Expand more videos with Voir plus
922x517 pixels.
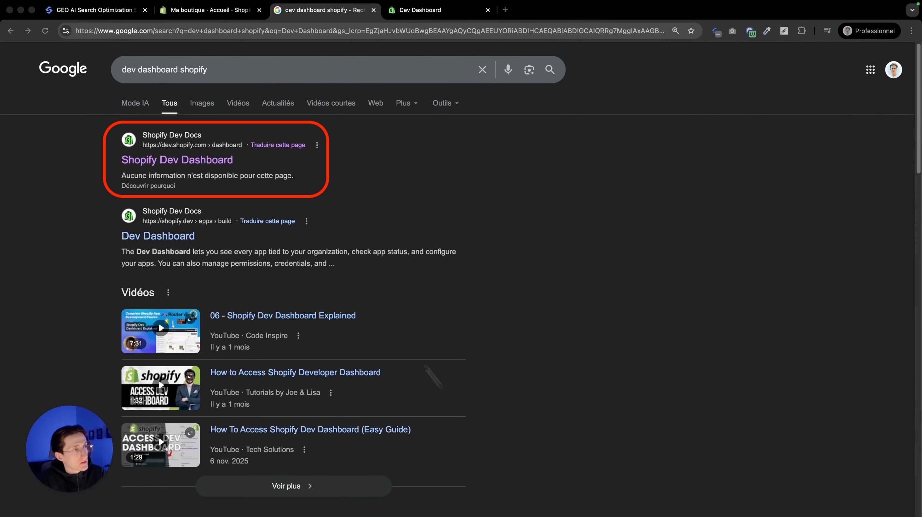(293, 486)
